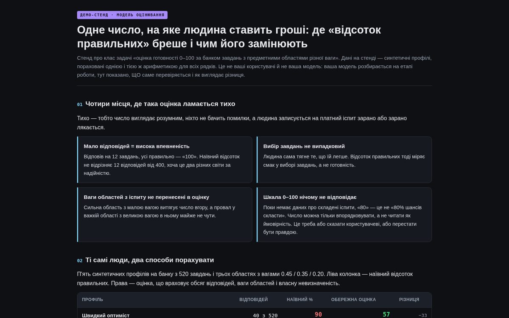Select card title «Шкала 0–100 нічому не відповідає»
The width and height of the screenshot is (509, 318).
click(310, 197)
